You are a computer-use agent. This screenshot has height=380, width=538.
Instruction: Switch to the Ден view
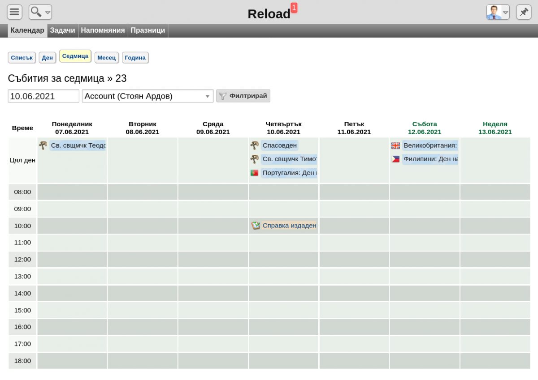point(48,58)
